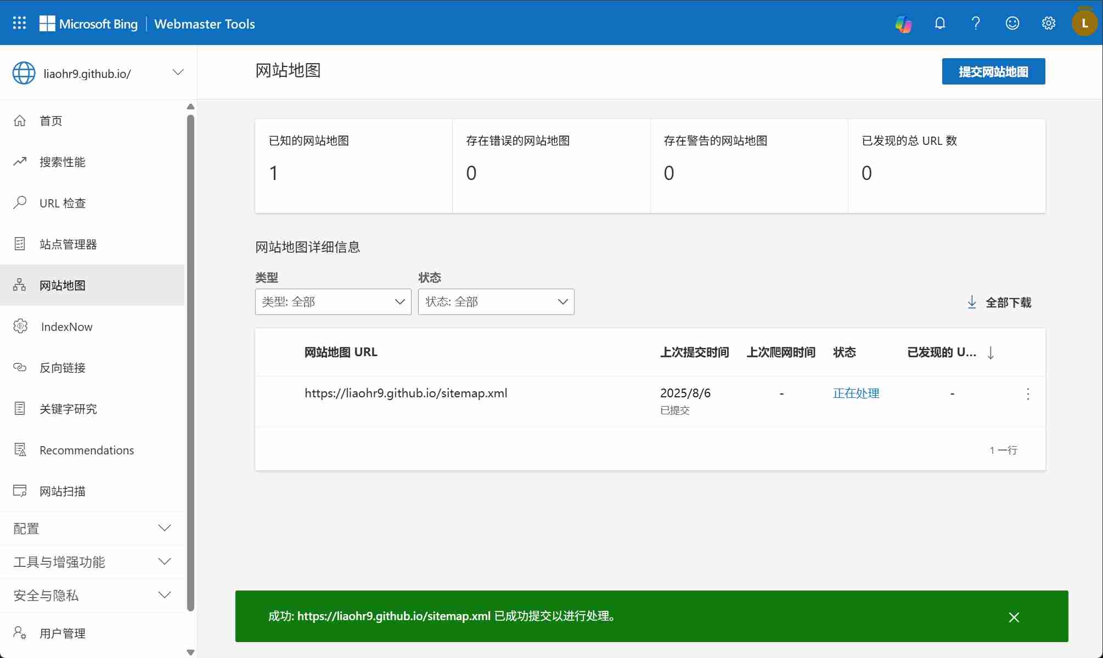Open the app launcher grid icon
Image resolution: width=1103 pixels, height=658 pixels.
tap(19, 23)
